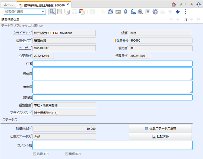Image resolution: width=203 pixels, height=159 pixels.
Task: Follow the 組織 label link
Action: pos(124,33)
